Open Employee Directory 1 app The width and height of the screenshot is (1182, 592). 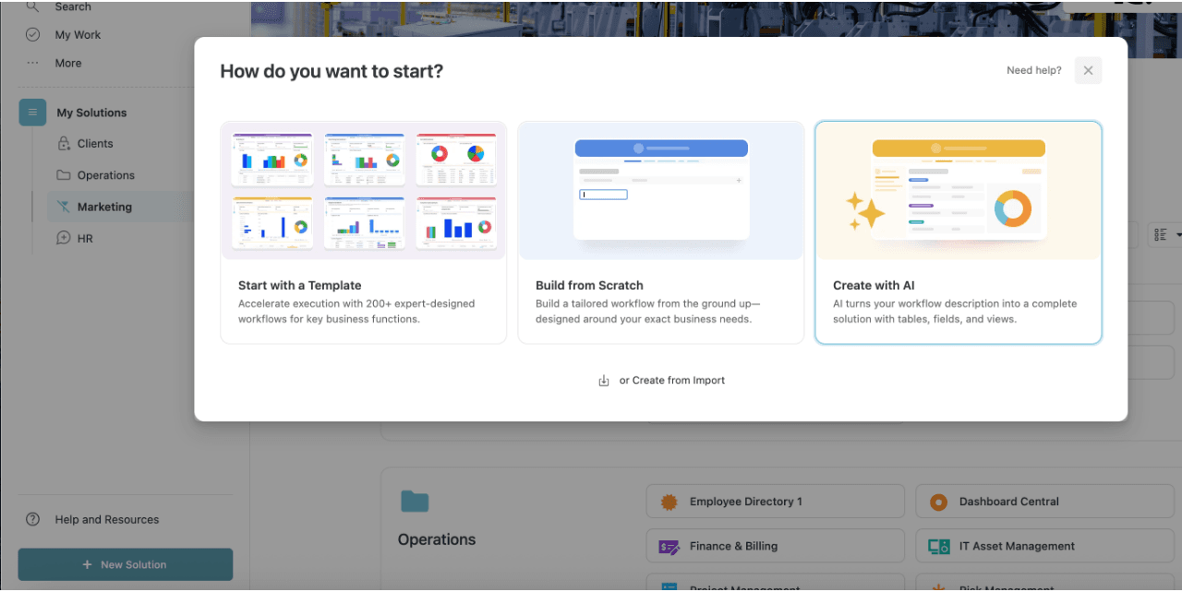pos(775,502)
